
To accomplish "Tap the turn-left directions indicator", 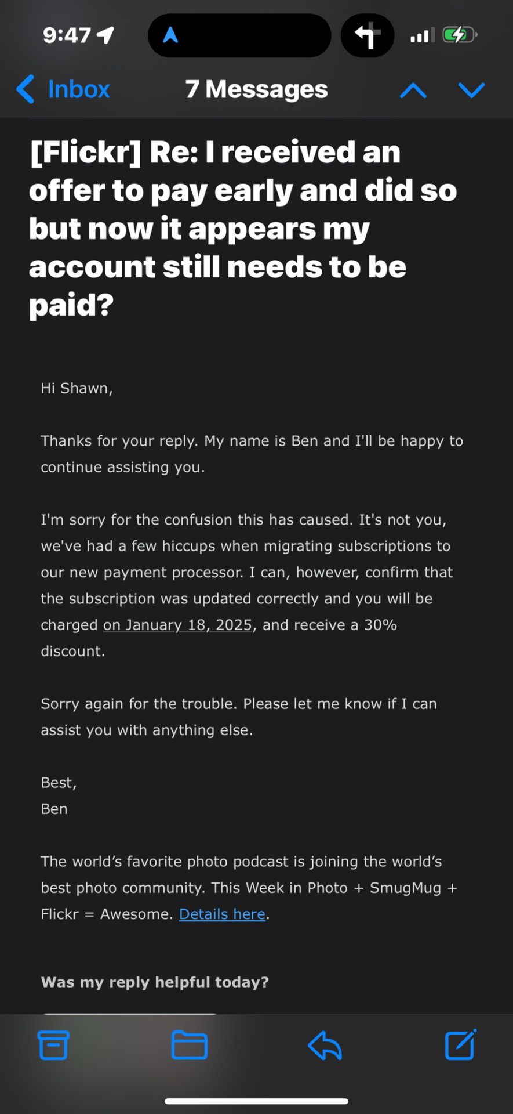I will [x=368, y=35].
